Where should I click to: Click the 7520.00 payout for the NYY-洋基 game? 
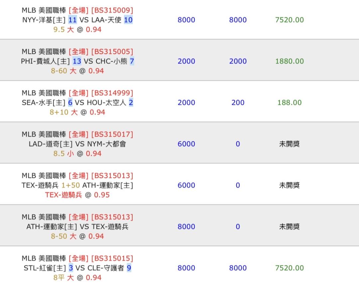[289, 20]
